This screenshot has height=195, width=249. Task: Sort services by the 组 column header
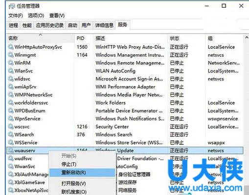225,38
